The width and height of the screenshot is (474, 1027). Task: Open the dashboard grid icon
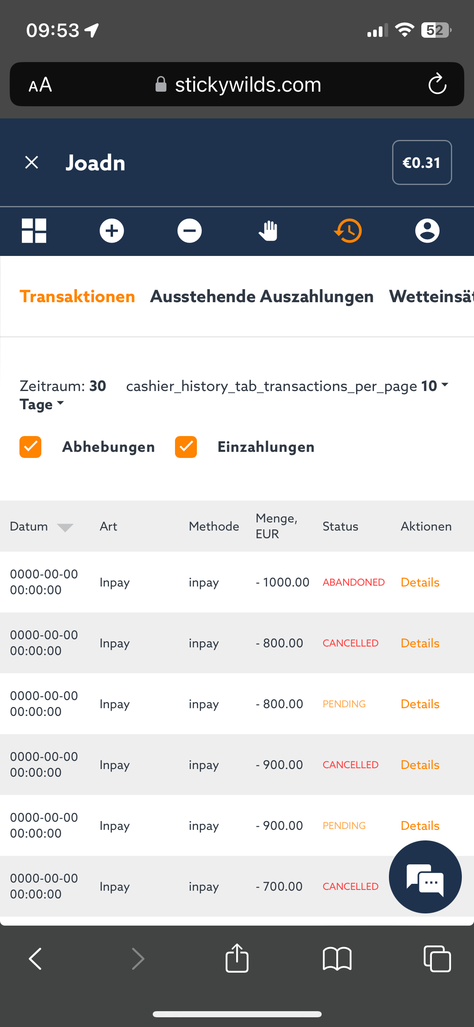(x=34, y=231)
